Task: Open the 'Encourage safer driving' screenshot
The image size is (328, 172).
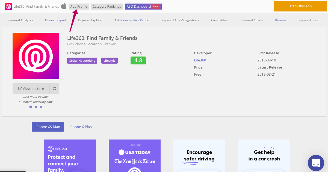Action: [x=199, y=156]
